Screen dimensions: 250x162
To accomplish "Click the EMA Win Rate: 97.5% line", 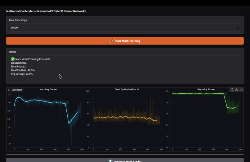I will point(23,70).
